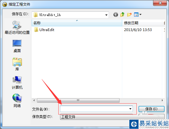Open 库 in the places bar
This screenshot has height=129, width=169.
coord(17,64)
